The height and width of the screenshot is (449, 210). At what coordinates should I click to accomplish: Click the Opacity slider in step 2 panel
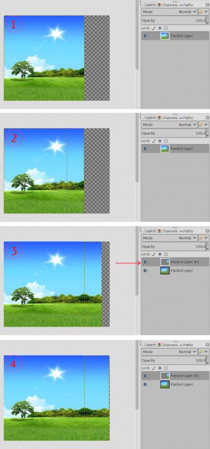174,133
